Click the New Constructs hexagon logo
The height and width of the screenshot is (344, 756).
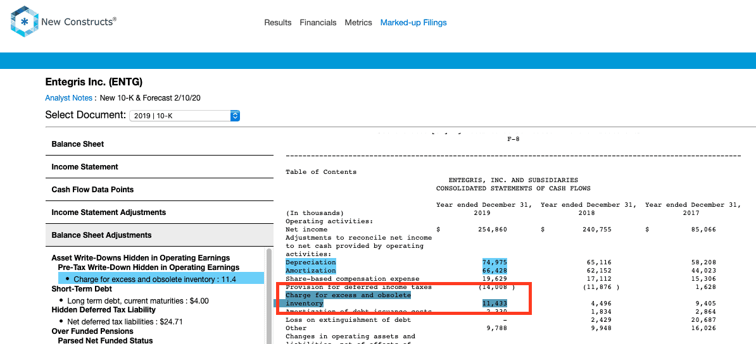24,21
